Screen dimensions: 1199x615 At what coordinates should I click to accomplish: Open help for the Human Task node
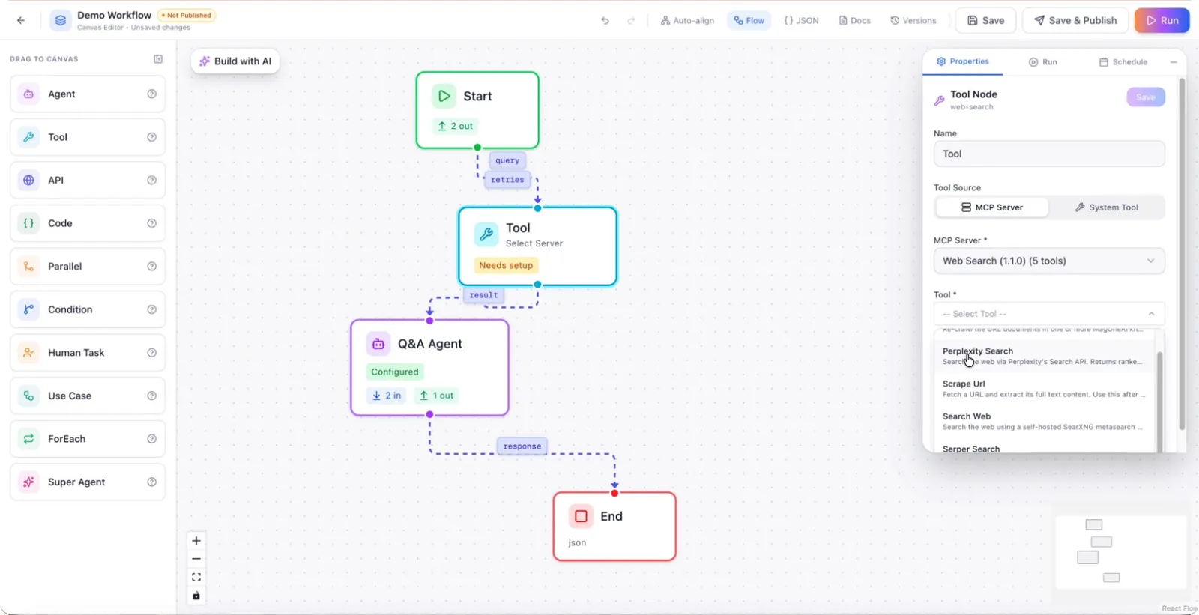(x=152, y=353)
